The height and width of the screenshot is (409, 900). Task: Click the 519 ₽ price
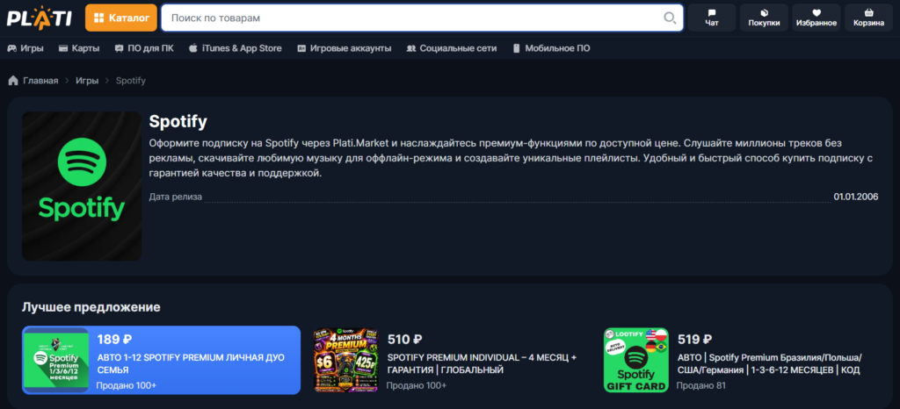click(x=695, y=339)
